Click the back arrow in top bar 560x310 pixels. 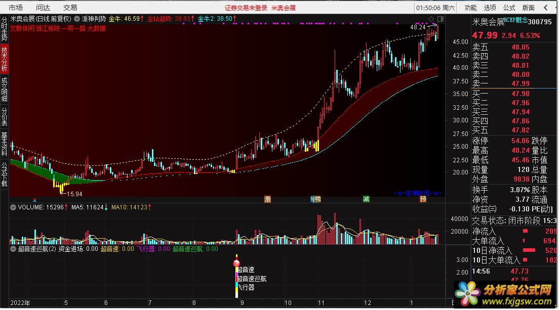(x=545, y=8)
